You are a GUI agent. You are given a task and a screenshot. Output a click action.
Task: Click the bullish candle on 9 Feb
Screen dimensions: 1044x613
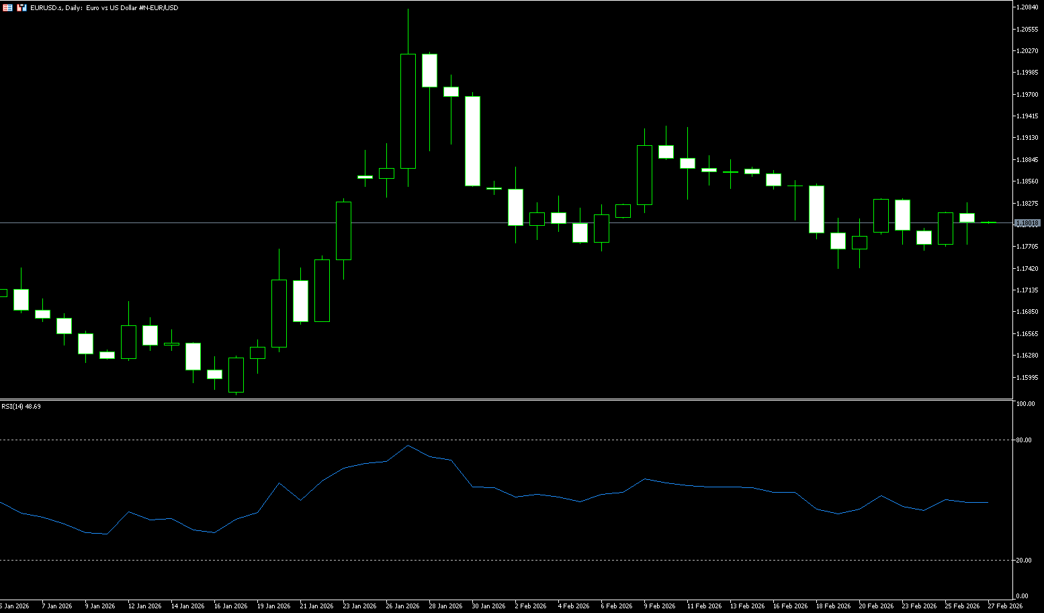click(644, 175)
